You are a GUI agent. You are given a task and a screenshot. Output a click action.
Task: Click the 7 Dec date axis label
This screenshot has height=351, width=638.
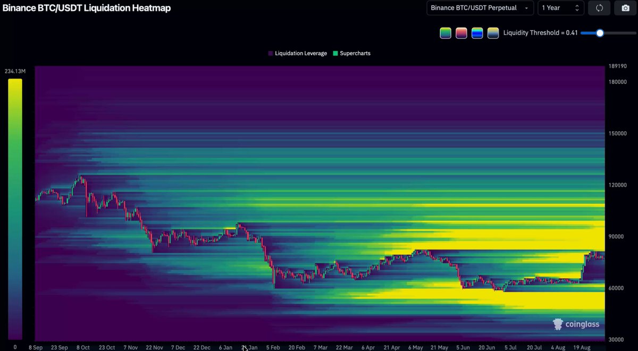178,347
